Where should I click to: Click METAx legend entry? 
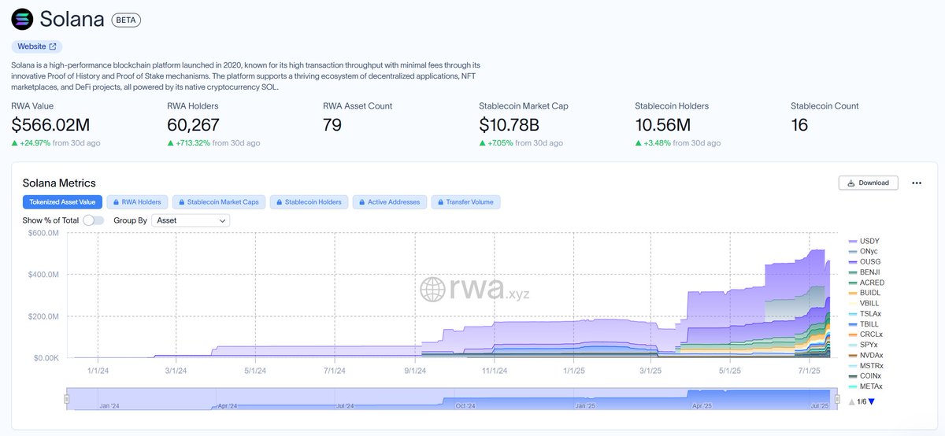[865, 386]
